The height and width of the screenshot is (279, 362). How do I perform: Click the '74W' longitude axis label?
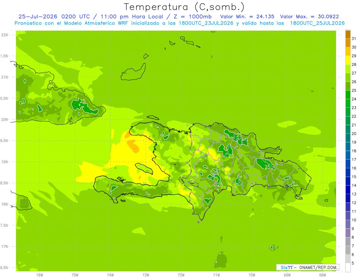click(110, 275)
